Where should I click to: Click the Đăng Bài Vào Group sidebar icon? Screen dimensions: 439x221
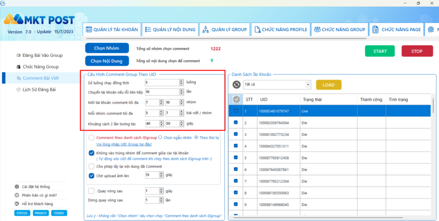click(x=19, y=55)
